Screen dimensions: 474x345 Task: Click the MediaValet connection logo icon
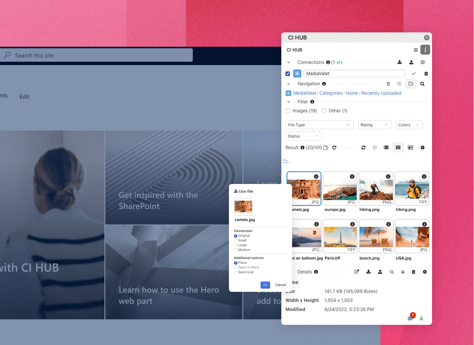pos(297,74)
